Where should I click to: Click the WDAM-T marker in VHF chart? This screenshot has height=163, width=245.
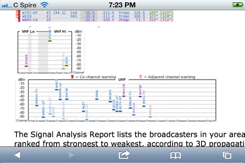click(x=50, y=41)
